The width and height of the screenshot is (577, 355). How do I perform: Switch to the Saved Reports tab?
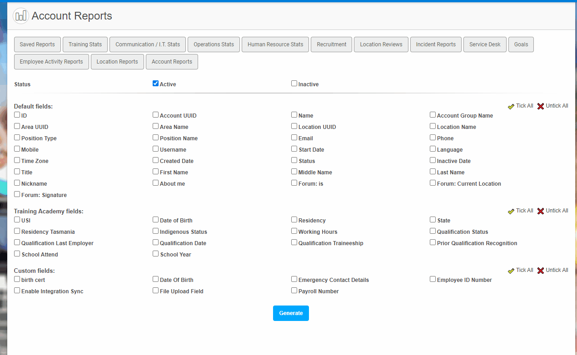(x=37, y=44)
